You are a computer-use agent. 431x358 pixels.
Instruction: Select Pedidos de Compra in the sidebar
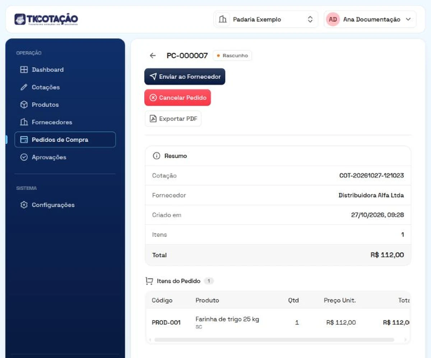(65, 140)
